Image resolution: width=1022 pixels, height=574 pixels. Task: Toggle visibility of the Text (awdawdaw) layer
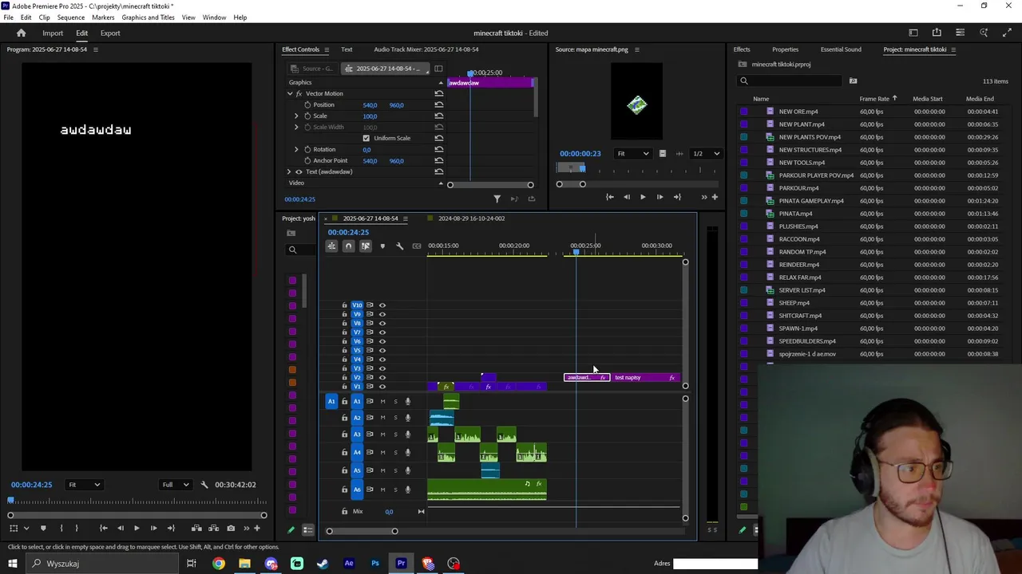pyautogui.click(x=299, y=171)
